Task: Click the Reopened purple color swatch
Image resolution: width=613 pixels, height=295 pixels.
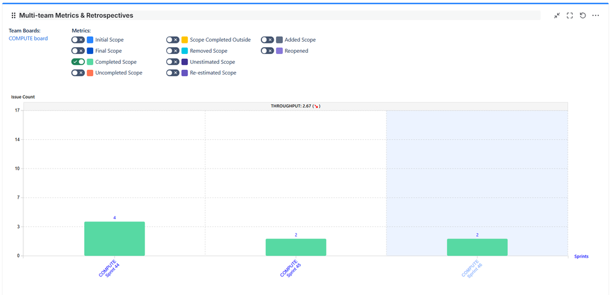Action: (x=279, y=51)
